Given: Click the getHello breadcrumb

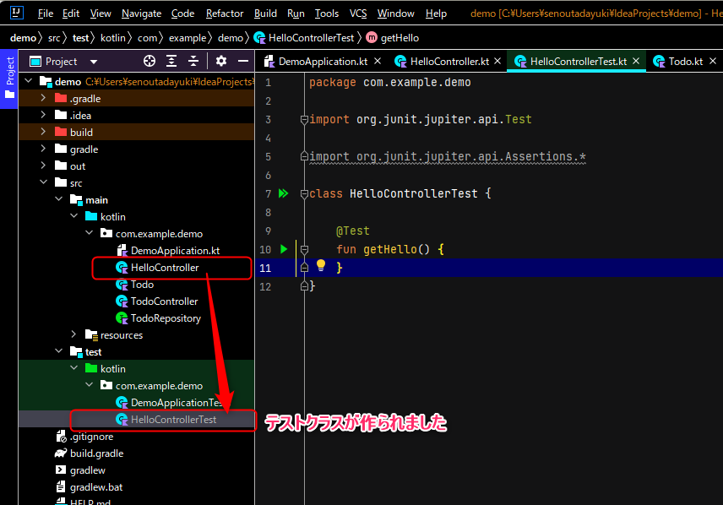Looking at the screenshot, I should click(393, 38).
